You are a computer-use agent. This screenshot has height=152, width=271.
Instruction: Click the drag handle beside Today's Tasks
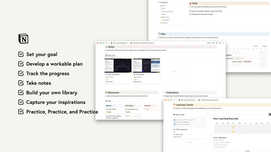click(210, 114)
